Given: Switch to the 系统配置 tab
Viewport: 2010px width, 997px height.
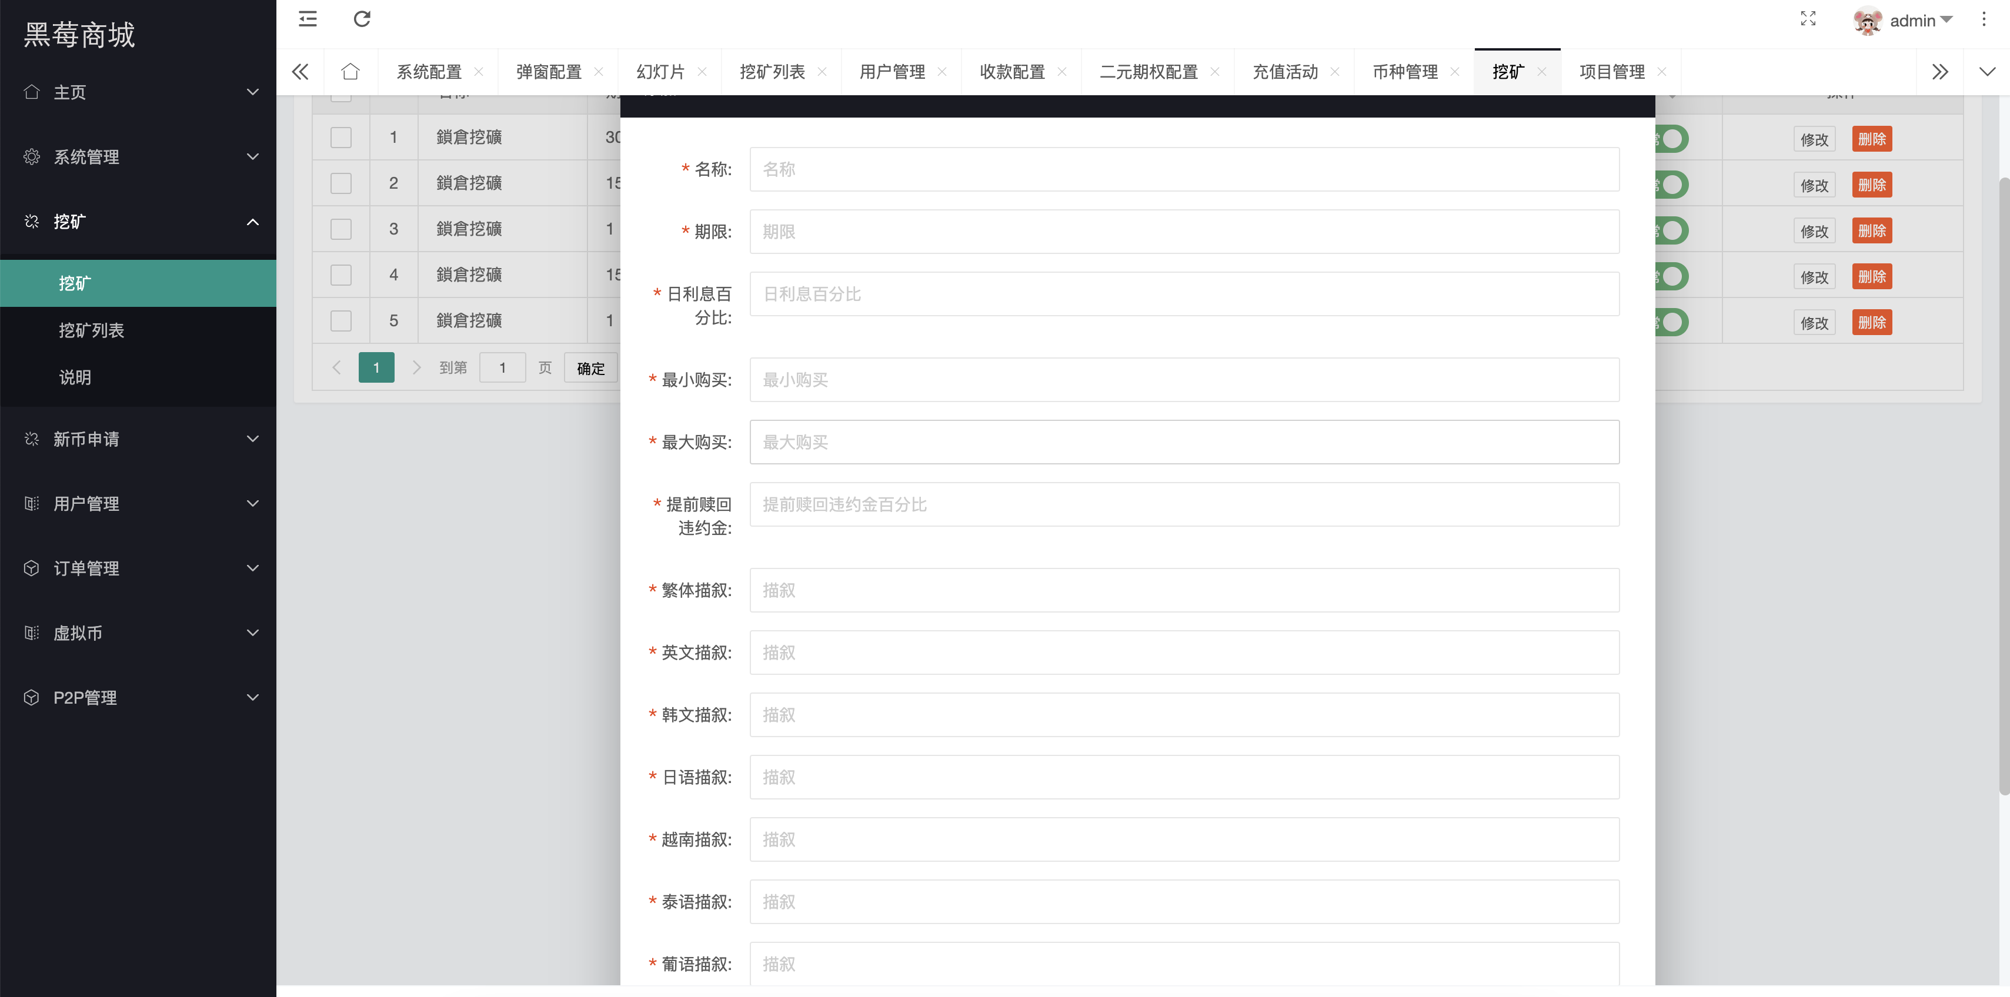Looking at the screenshot, I should click(x=429, y=71).
